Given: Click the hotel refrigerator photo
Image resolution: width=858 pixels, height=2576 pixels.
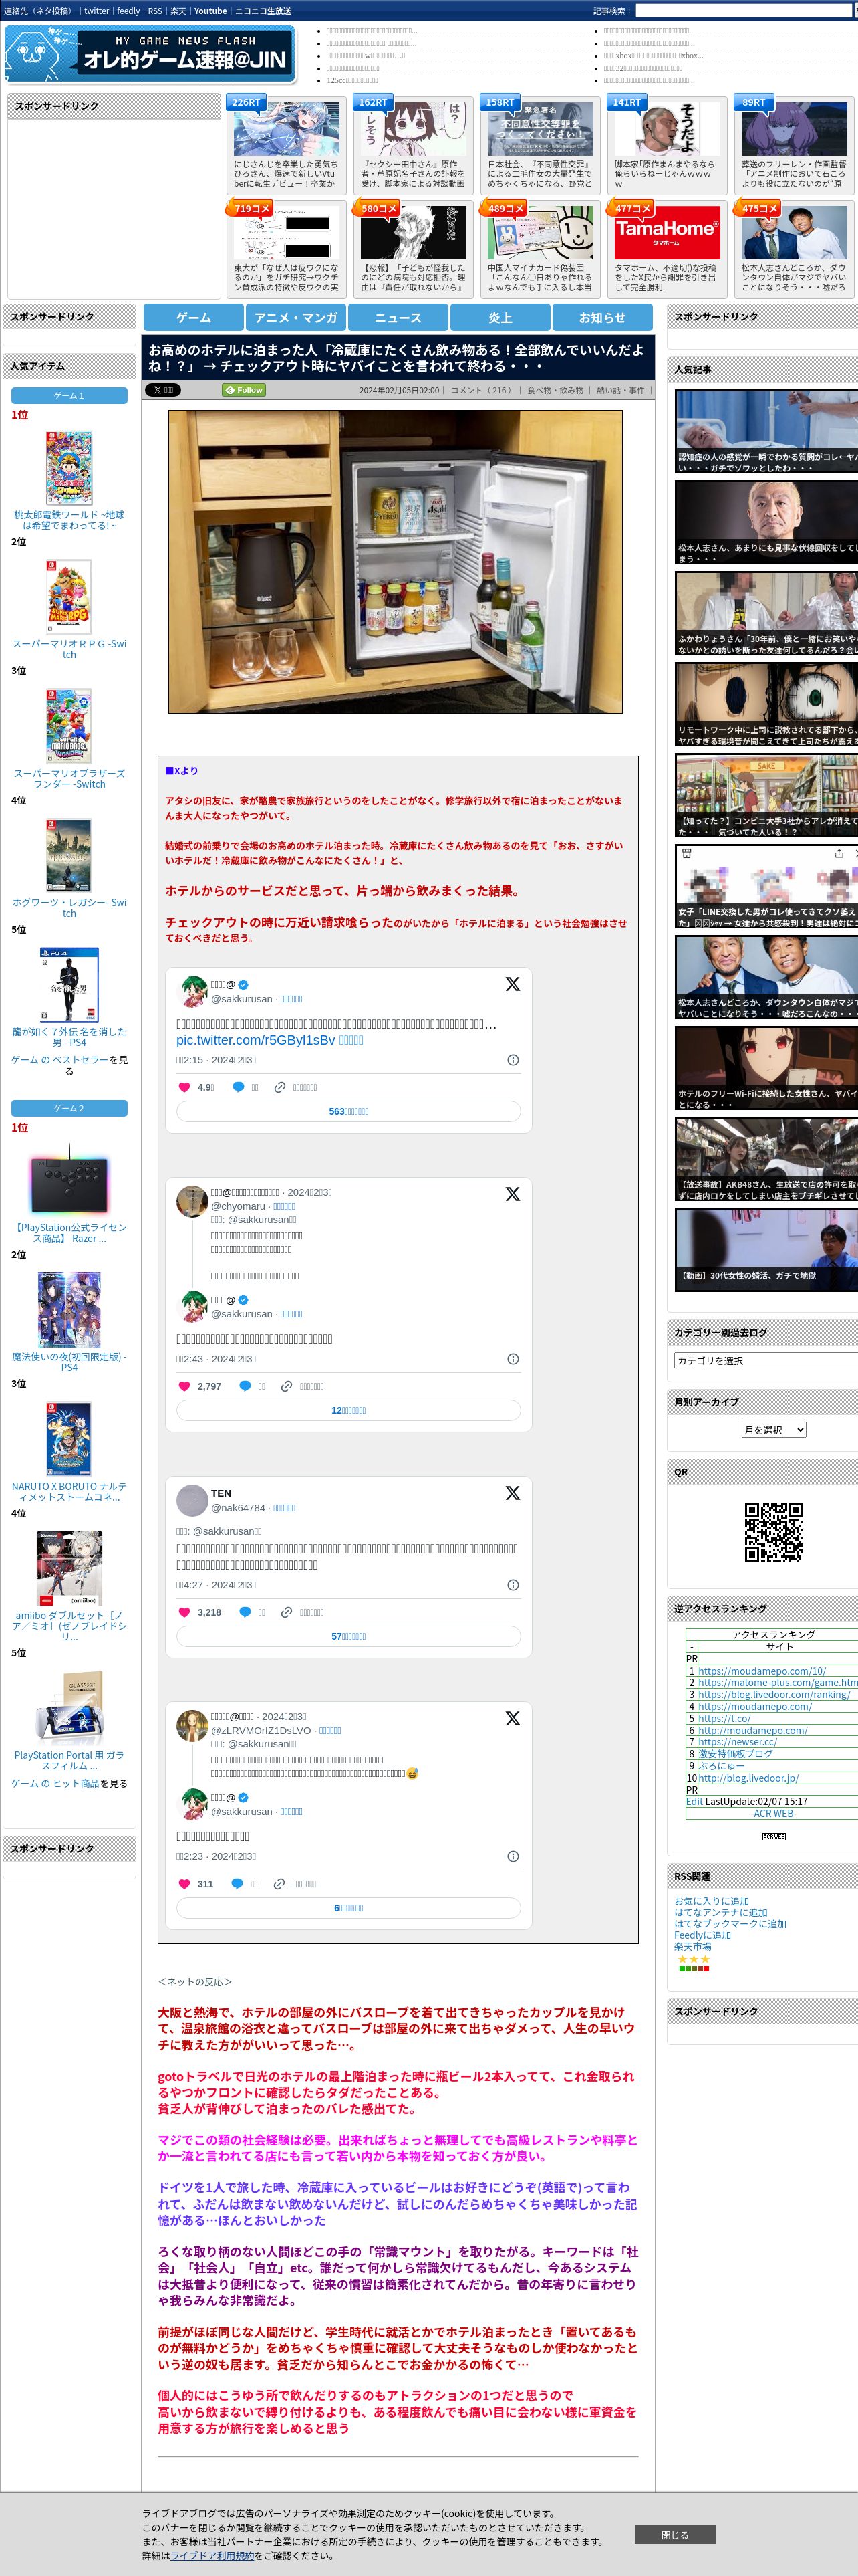Looking at the screenshot, I should coord(396,561).
